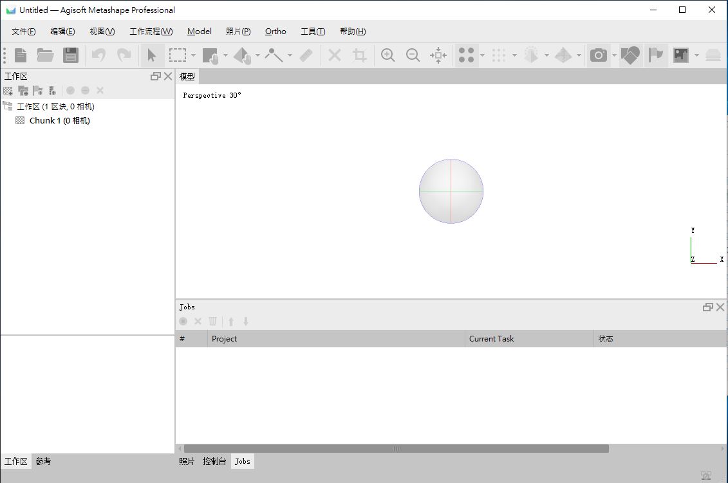728x483 pixels.
Task: Select the arrow Navigation tool
Action: [x=152, y=55]
